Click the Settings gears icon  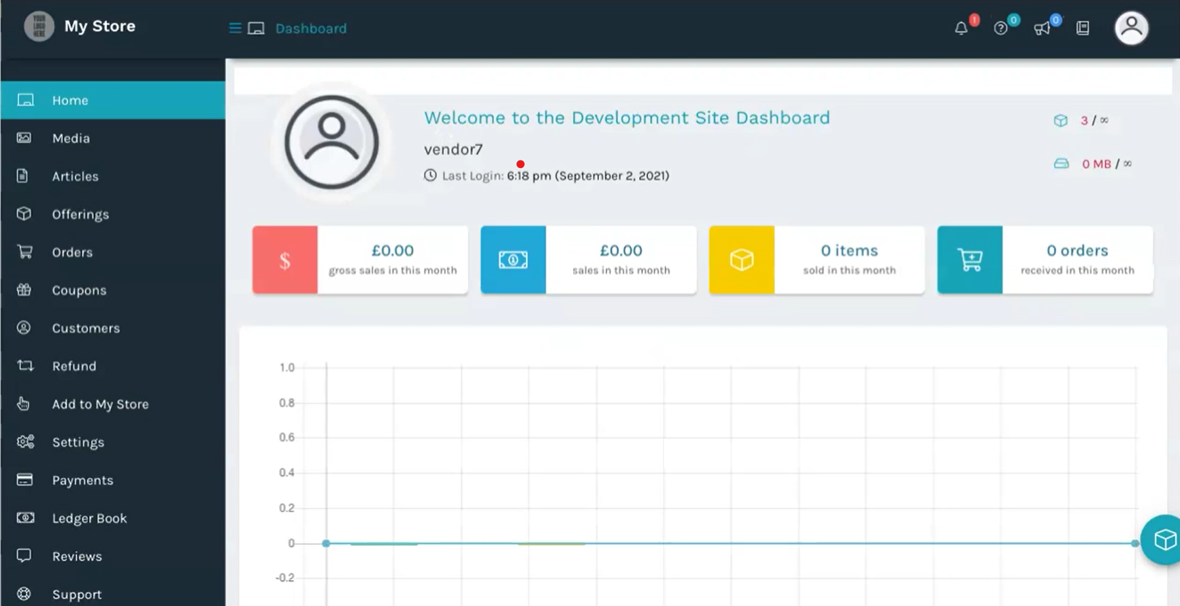[25, 441]
